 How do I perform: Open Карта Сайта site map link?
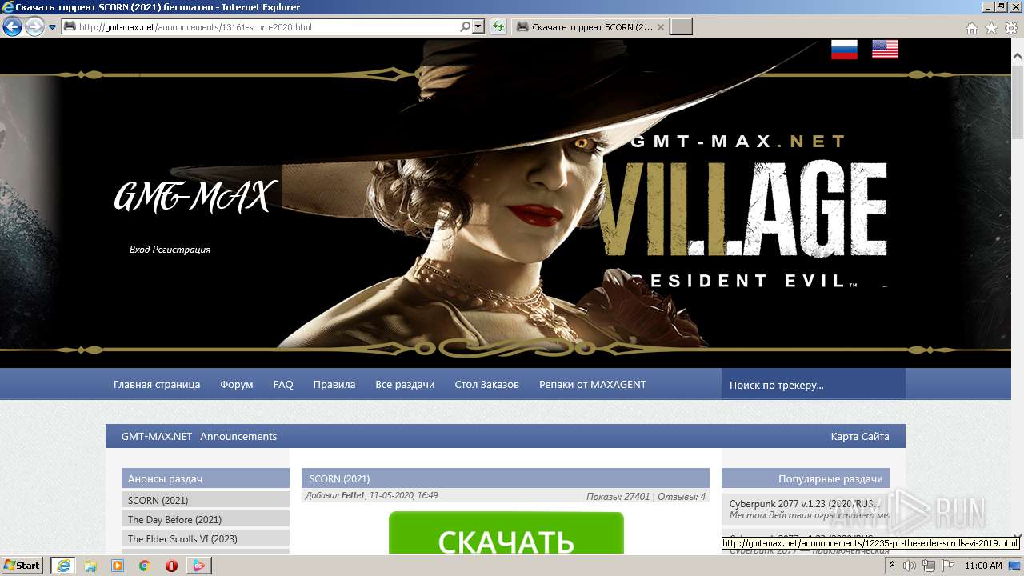[x=860, y=436]
